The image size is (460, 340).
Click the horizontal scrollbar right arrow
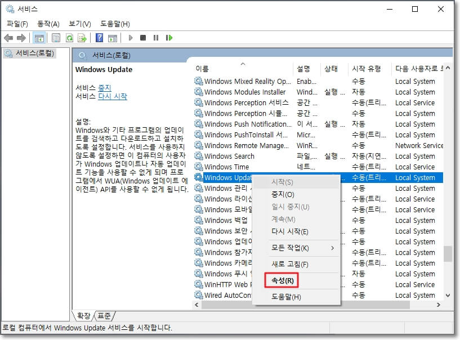coord(438,305)
